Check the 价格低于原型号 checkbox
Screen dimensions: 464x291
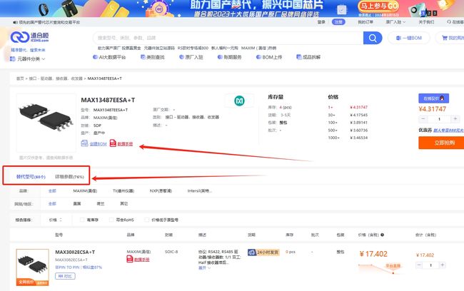pos(146,220)
